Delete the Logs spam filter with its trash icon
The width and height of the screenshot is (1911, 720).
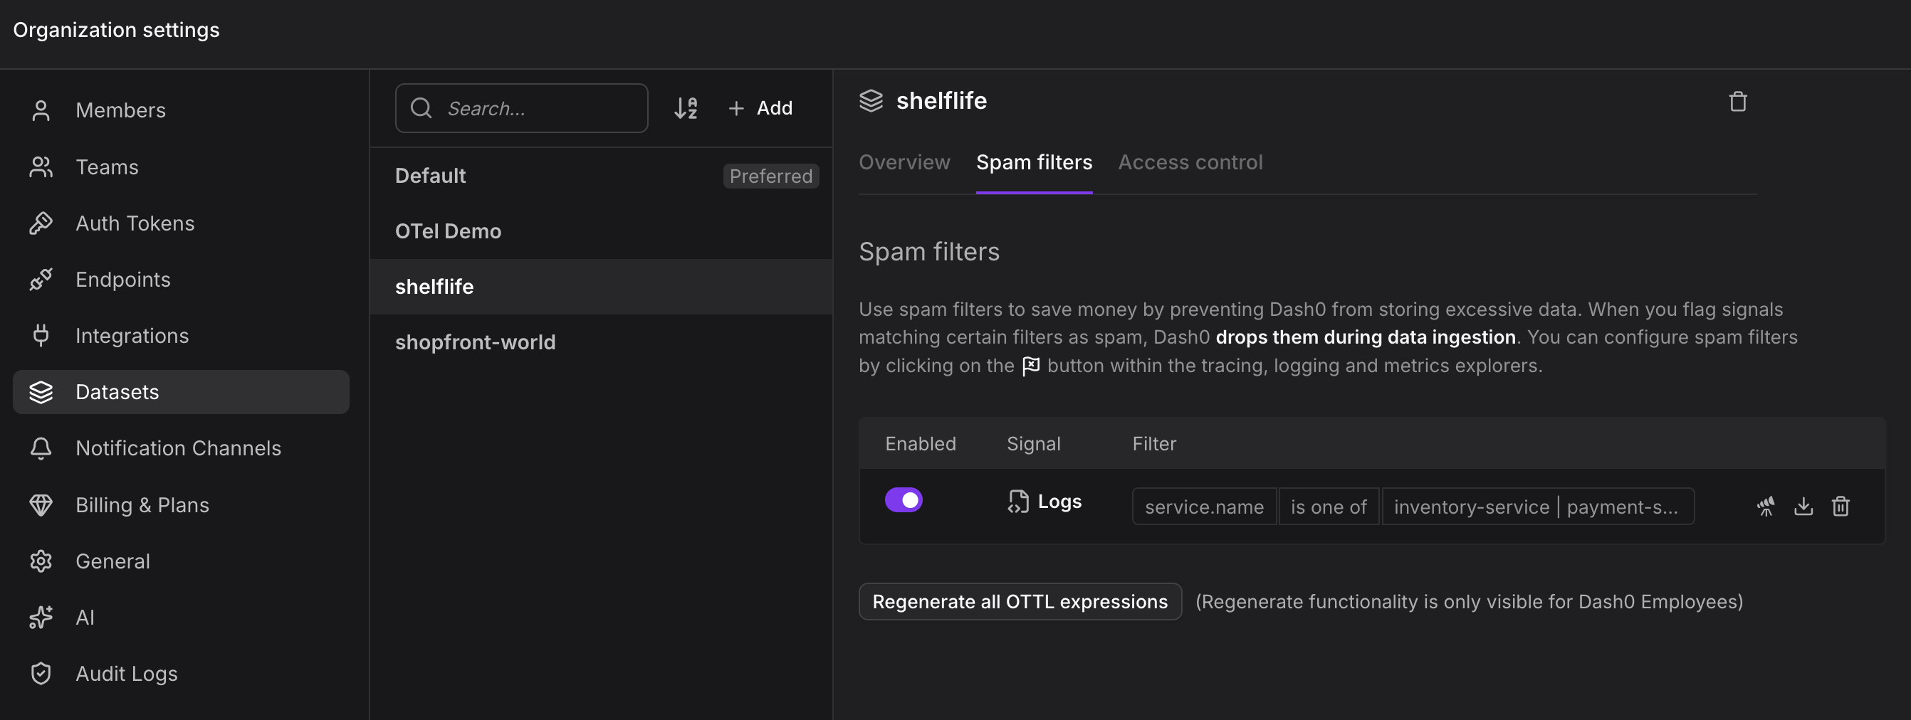coord(1841,506)
